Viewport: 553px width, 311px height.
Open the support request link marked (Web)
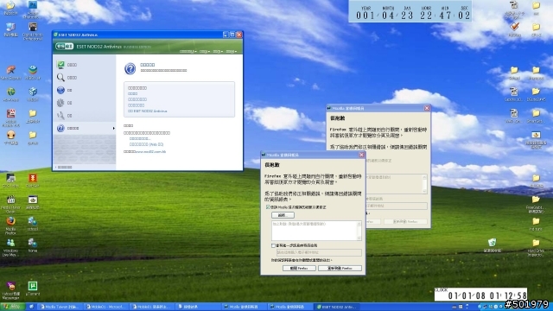point(146,144)
